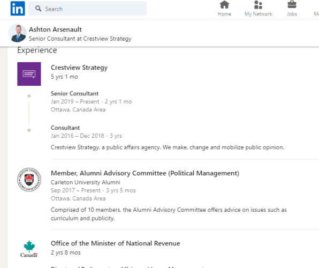
Task: Open the Jobs briefcase icon
Action: 292,5
